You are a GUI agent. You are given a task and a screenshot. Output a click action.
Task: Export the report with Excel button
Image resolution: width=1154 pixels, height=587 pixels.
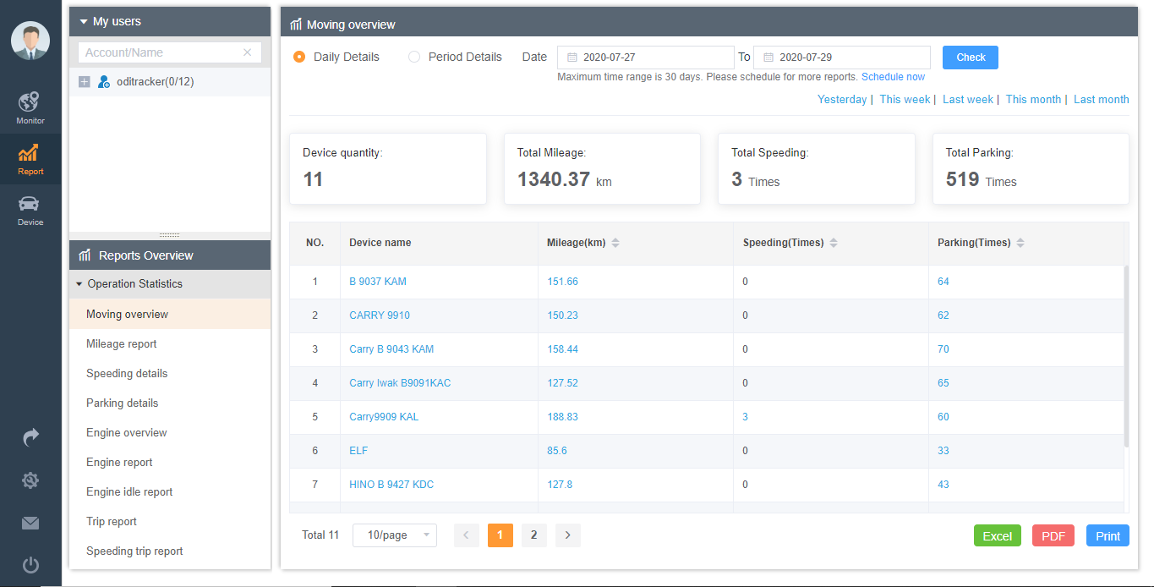(x=997, y=536)
